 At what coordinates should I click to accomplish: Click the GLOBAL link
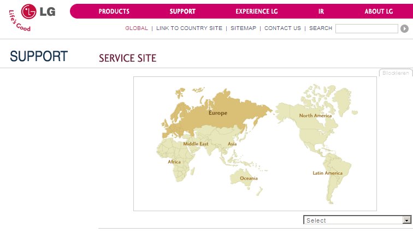(x=137, y=28)
